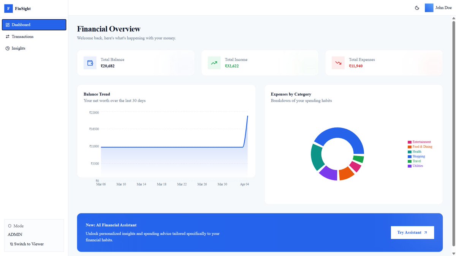
Task: Click the ₹11,940 expenses value
Action: coord(356,66)
